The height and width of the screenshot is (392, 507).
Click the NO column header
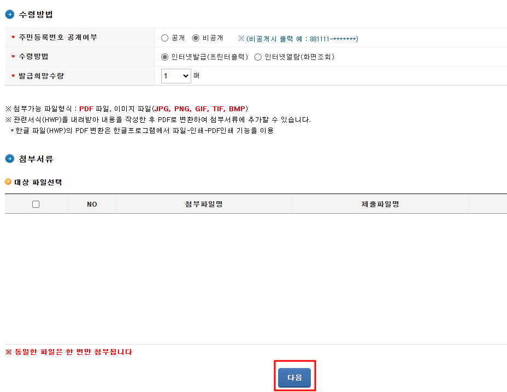tap(91, 203)
